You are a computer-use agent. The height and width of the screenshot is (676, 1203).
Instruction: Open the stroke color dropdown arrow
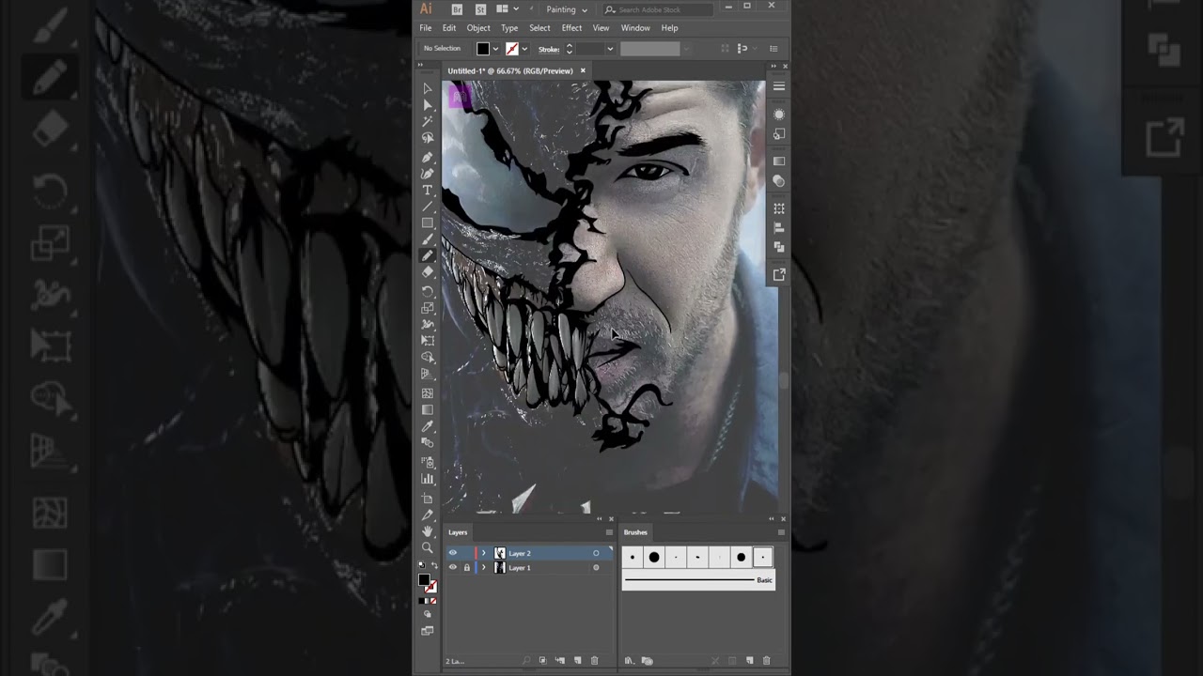click(524, 49)
